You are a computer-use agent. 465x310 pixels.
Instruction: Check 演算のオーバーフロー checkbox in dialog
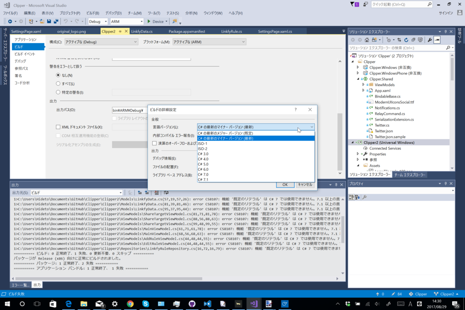pos(154,143)
